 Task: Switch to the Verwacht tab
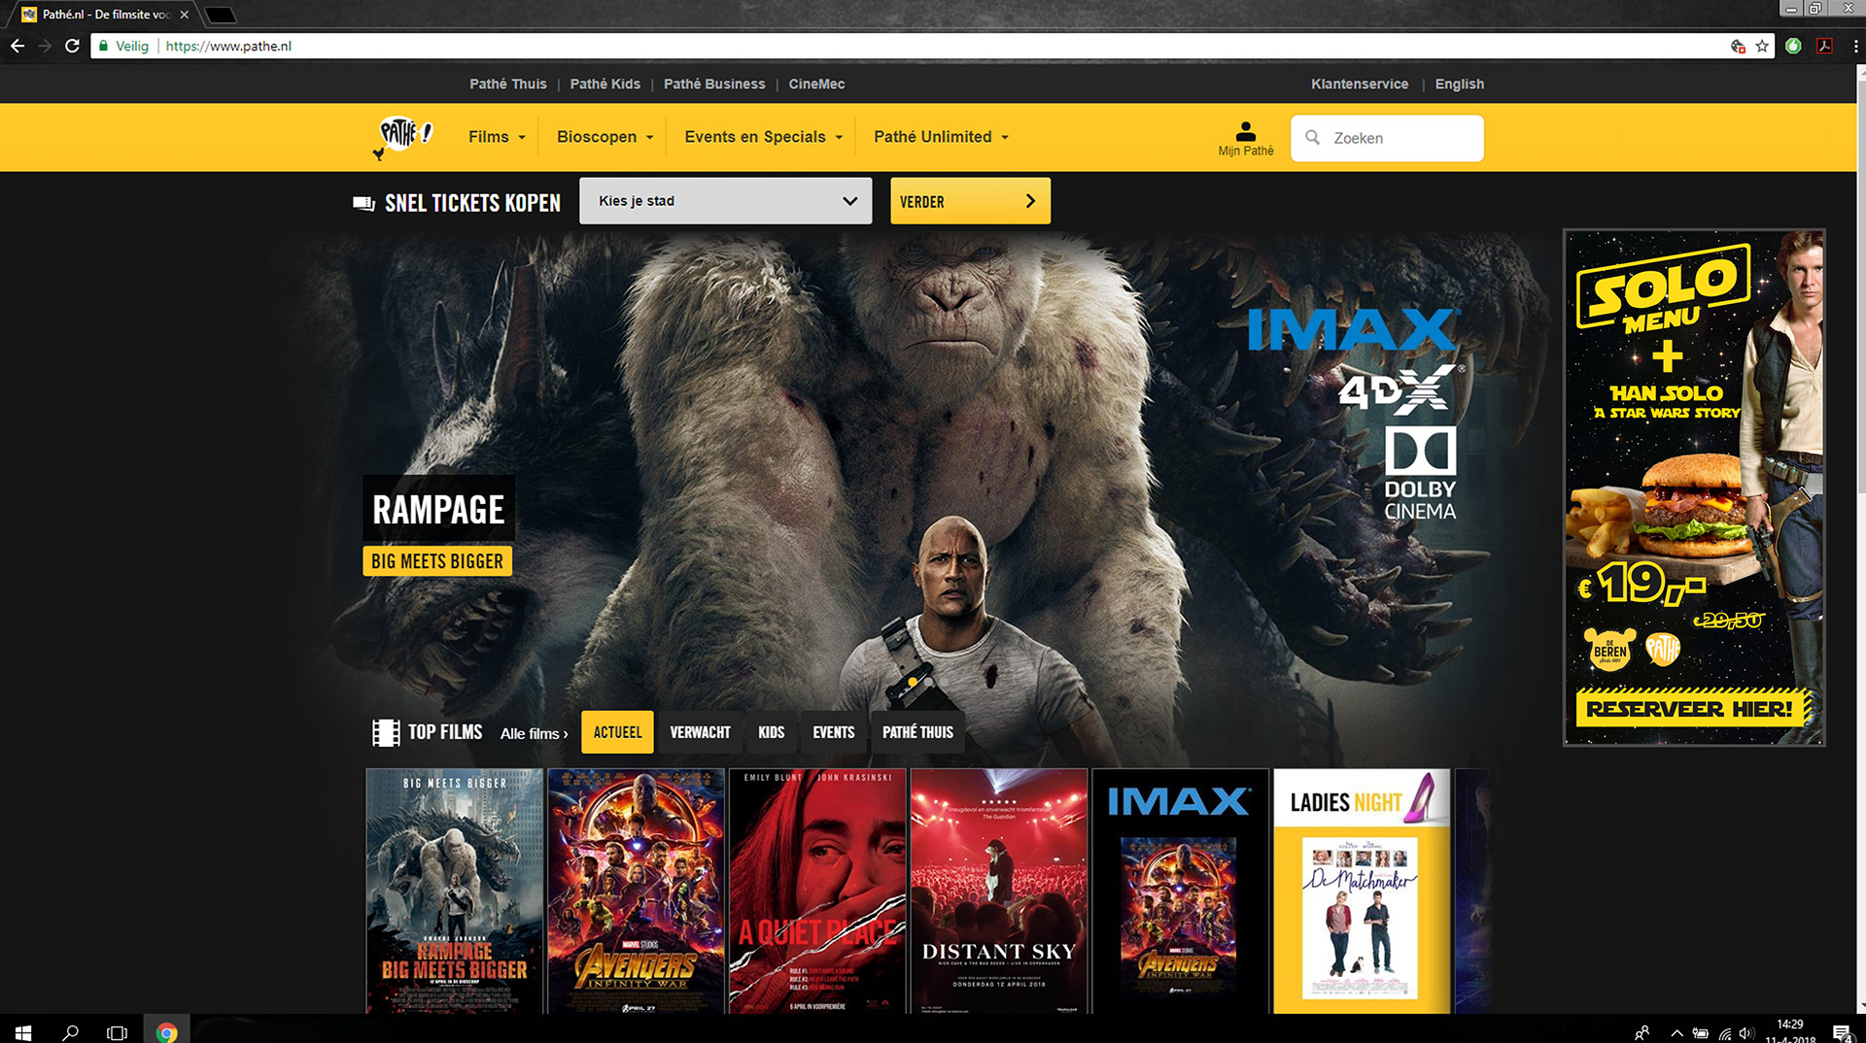coord(700,732)
